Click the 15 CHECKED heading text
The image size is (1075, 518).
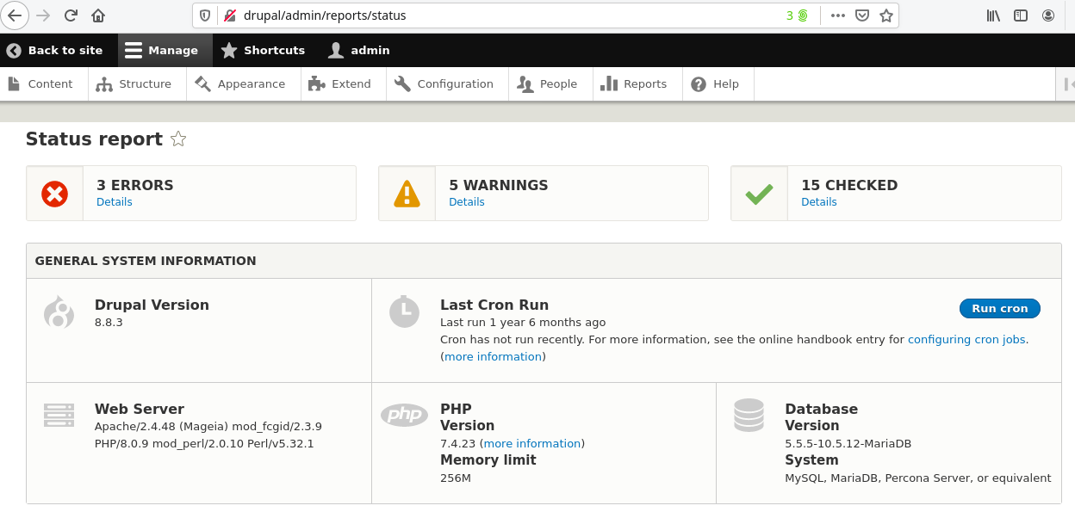tap(849, 185)
